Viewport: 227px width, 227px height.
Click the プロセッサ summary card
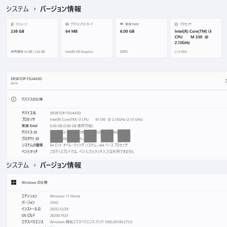point(196,38)
